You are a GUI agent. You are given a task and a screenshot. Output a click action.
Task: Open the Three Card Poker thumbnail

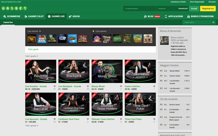pyautogui.click(x=140, y=104)
